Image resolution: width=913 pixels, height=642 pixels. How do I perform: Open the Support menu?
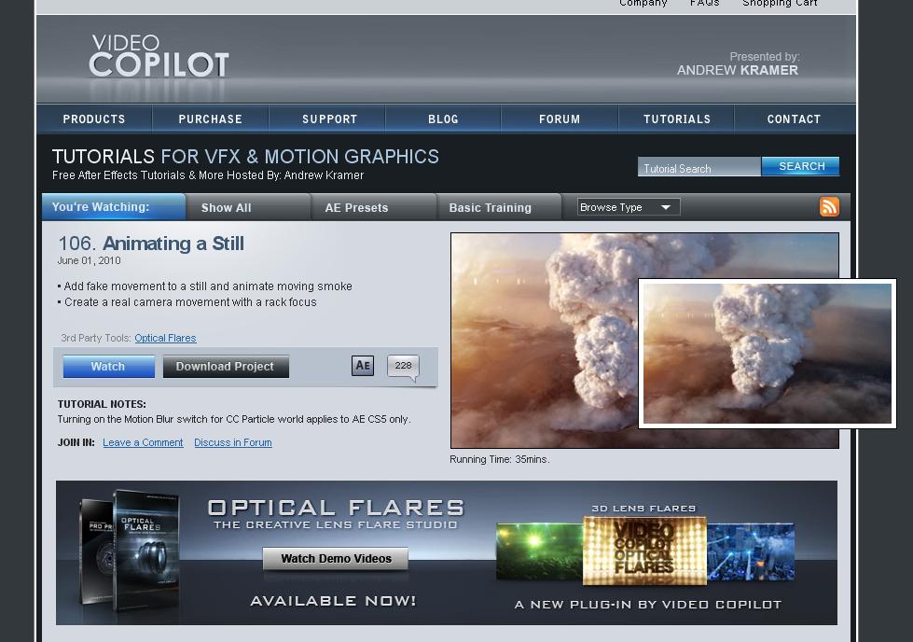(329, 119)
